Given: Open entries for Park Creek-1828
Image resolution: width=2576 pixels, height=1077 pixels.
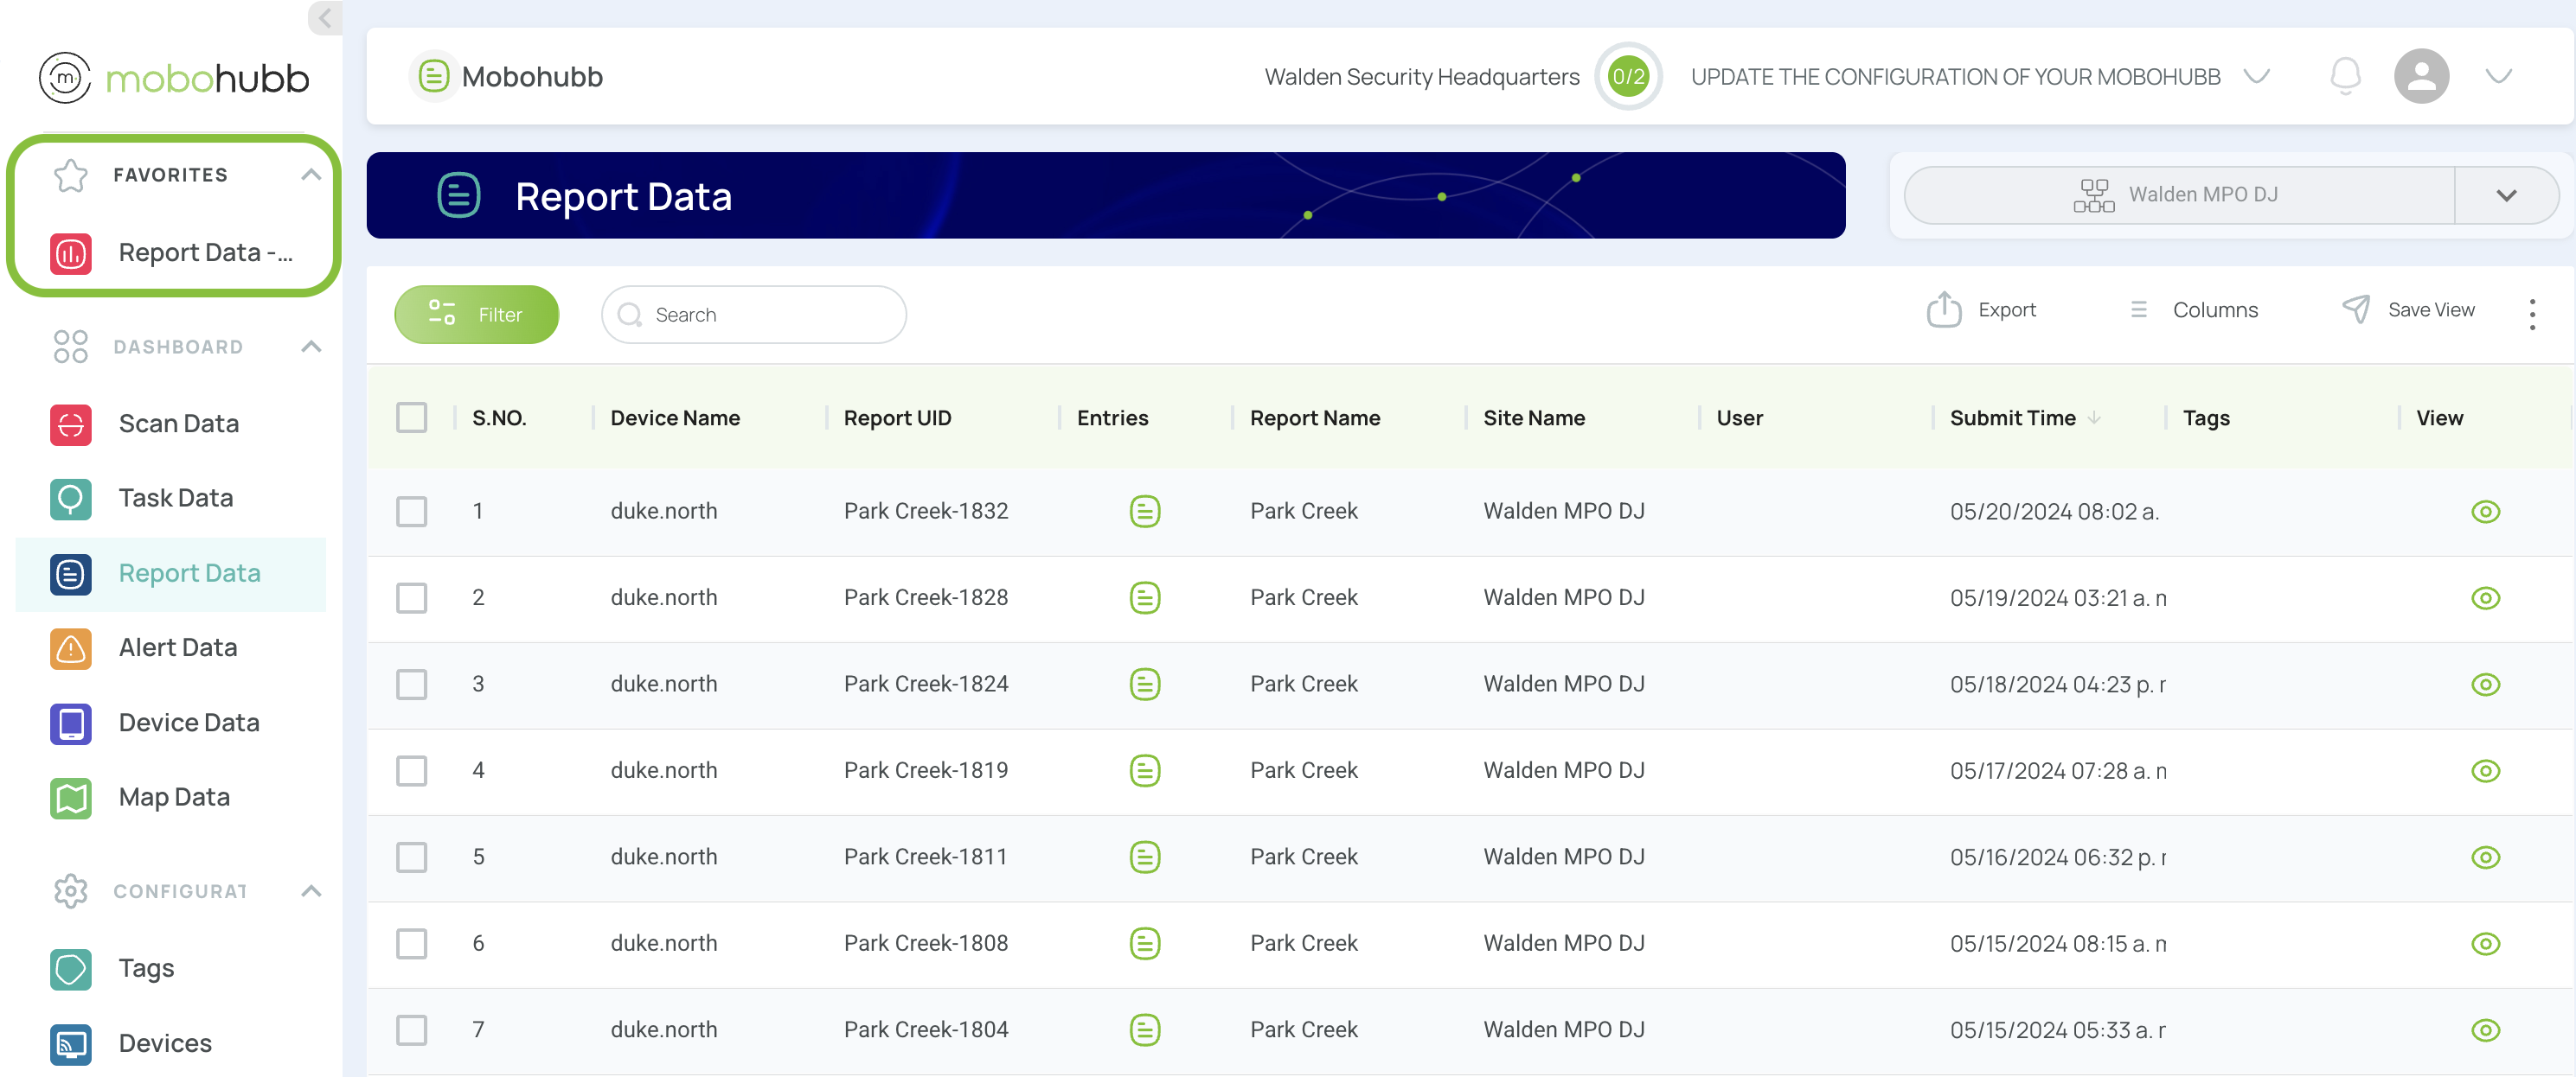Looking at the screenshot, I should click(1145, 598).
